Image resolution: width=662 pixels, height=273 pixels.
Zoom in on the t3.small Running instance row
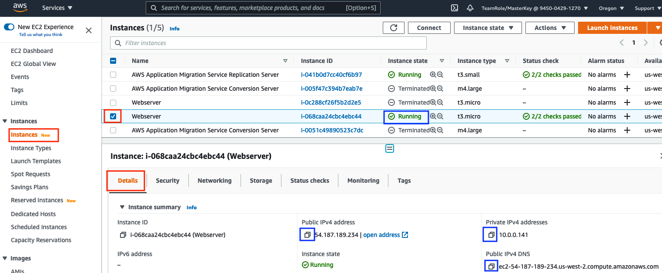pyautogui.click(x=433, y=75)
